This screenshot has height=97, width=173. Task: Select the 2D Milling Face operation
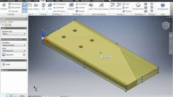click(50, 6)
